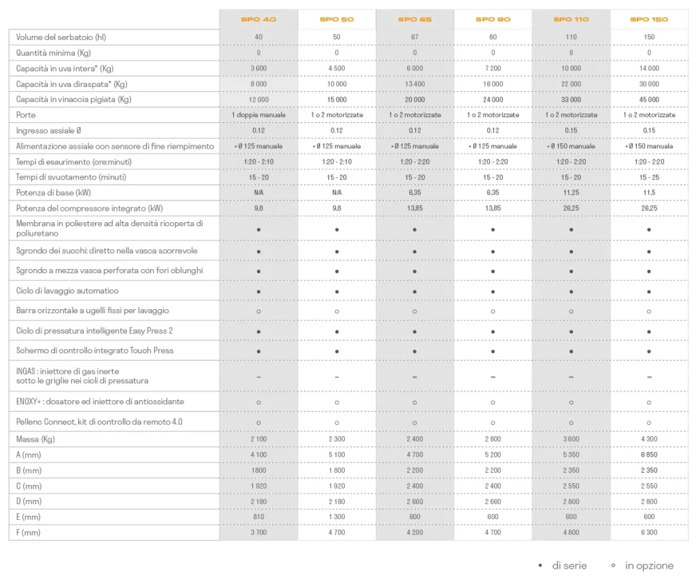Click the SPO 65 column header
Image resolution: width=696 pixels, height=583 pixels.
pyautogui.click(x=415, y=20)
